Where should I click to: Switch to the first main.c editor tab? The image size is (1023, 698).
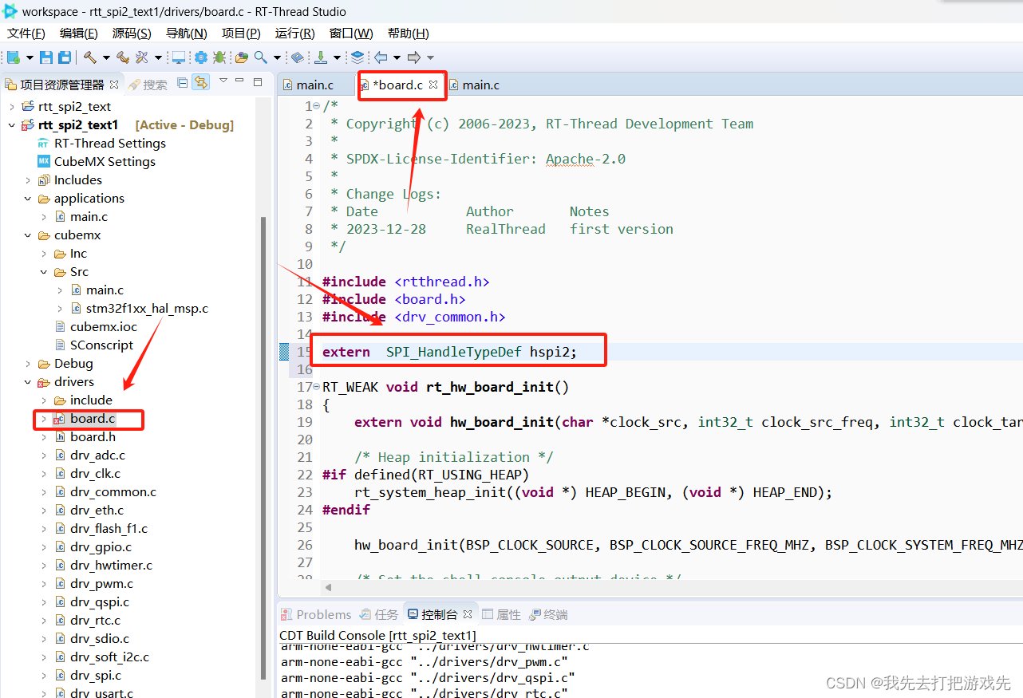coord(314,85)
